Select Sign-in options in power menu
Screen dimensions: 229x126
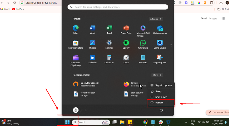click(161, 85)
